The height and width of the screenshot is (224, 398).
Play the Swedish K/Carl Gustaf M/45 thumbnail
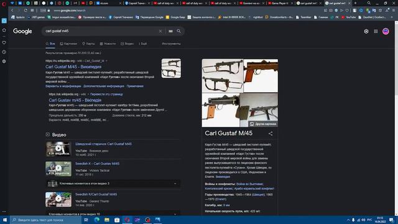58,199
